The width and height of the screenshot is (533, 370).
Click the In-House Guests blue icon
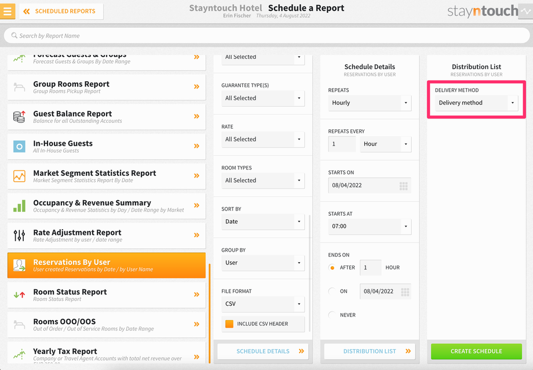(19, 146)
